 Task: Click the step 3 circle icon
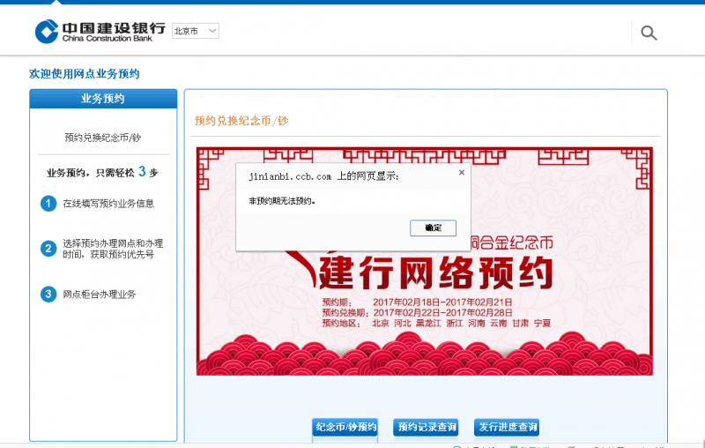(48, 294)
